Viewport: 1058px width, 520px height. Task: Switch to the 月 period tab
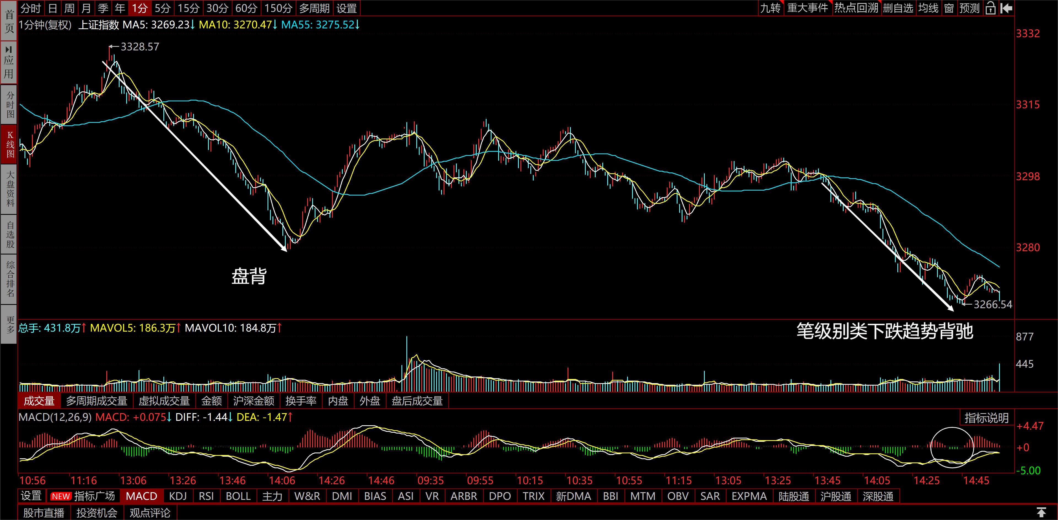pyautogui.click(x=86, y=8)
